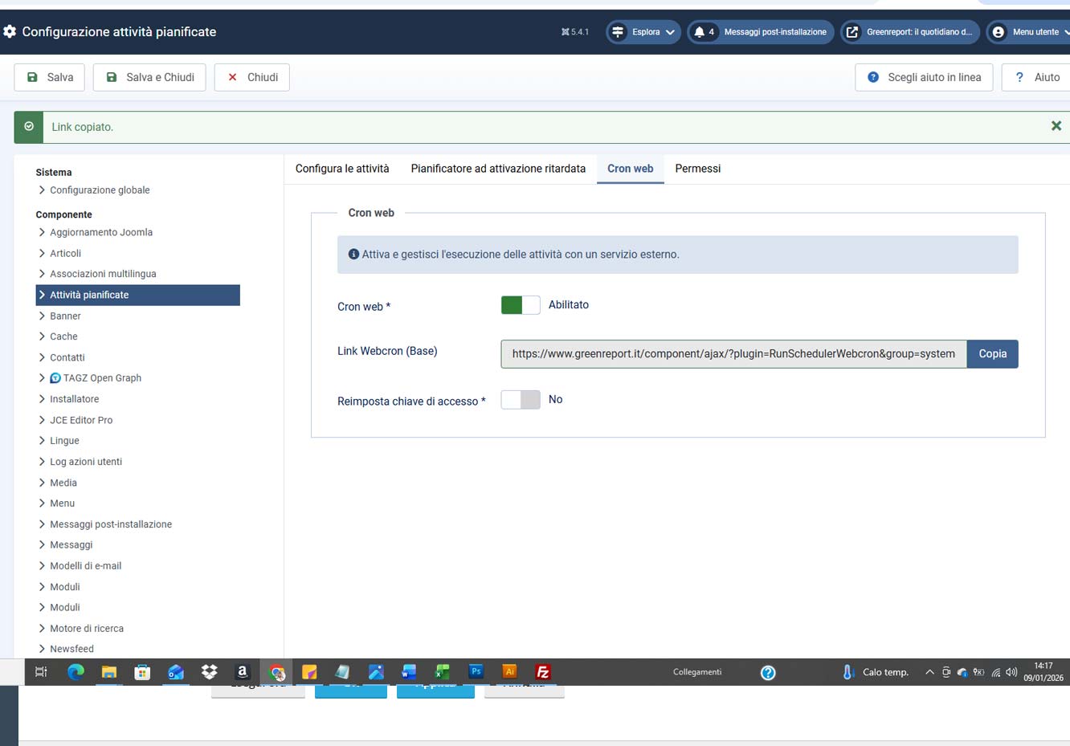Open Dropbox icon in the taskbar
Image resolution: width=1070 pixels, height=746 pixels.
coord(210,672)
